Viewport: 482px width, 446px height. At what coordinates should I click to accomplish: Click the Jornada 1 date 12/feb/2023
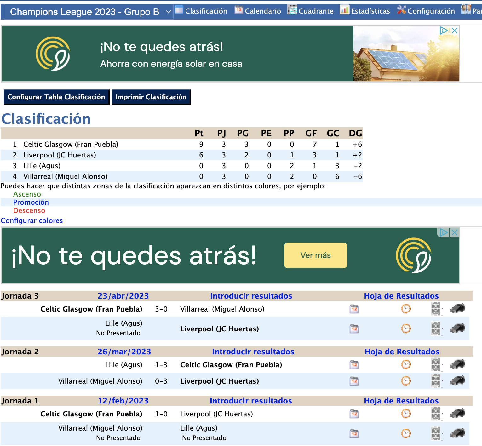pos(123,401)
